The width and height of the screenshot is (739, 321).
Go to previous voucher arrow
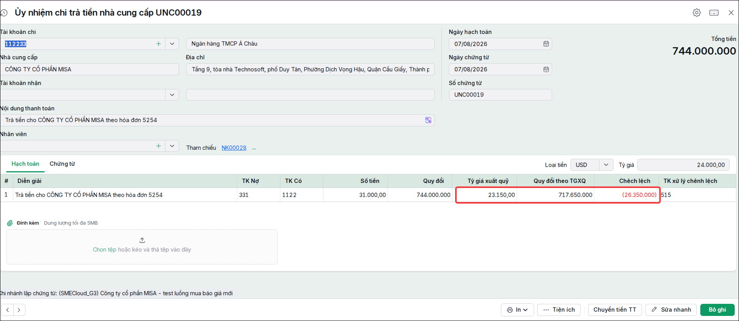[x=7, y=310]
